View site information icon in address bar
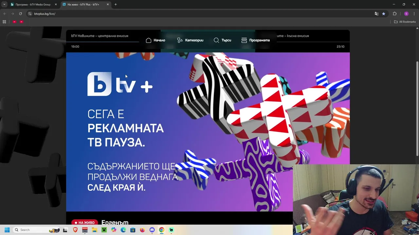 pos(30,14)
